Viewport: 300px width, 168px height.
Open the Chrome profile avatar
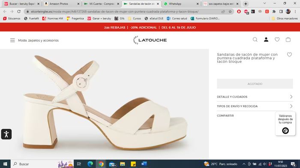(288, 12)
